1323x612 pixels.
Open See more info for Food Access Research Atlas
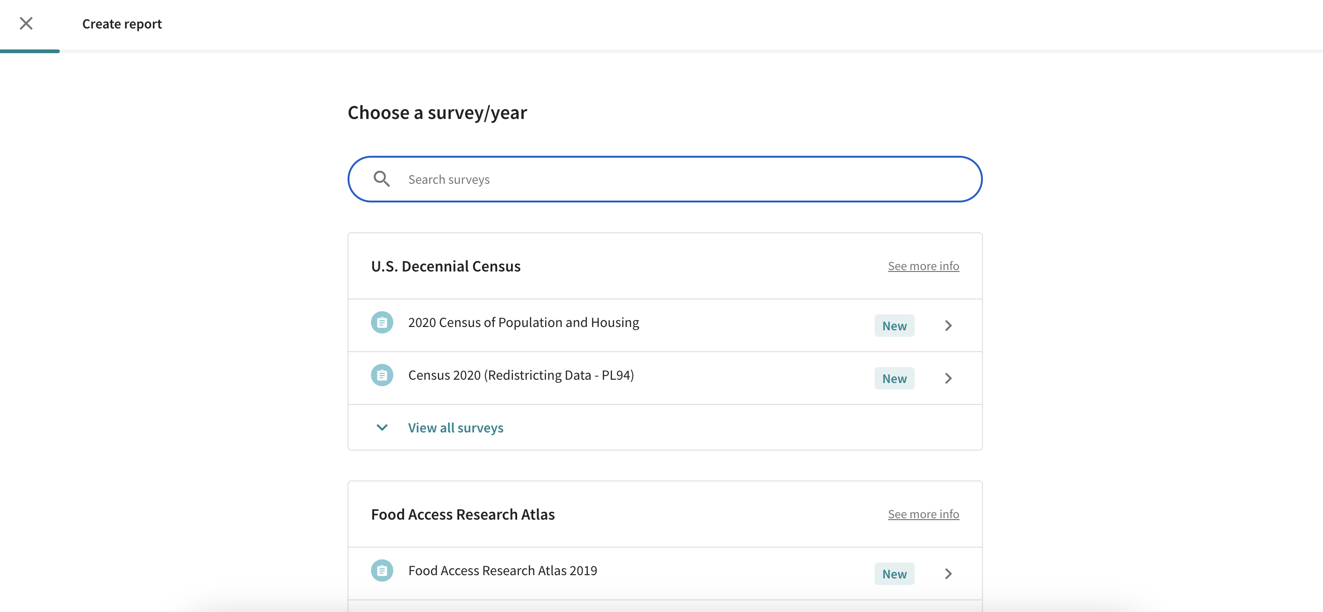[x=923, y=514]
